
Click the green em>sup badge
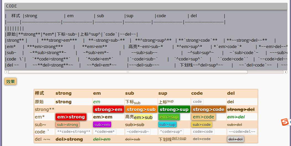(x=169, y=117)
